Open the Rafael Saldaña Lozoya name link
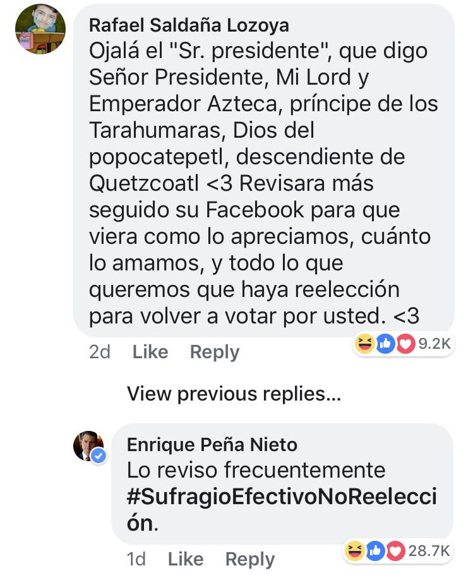Viewport: 473px width, 580px height. pyautogui.click(x=189, y=25)
